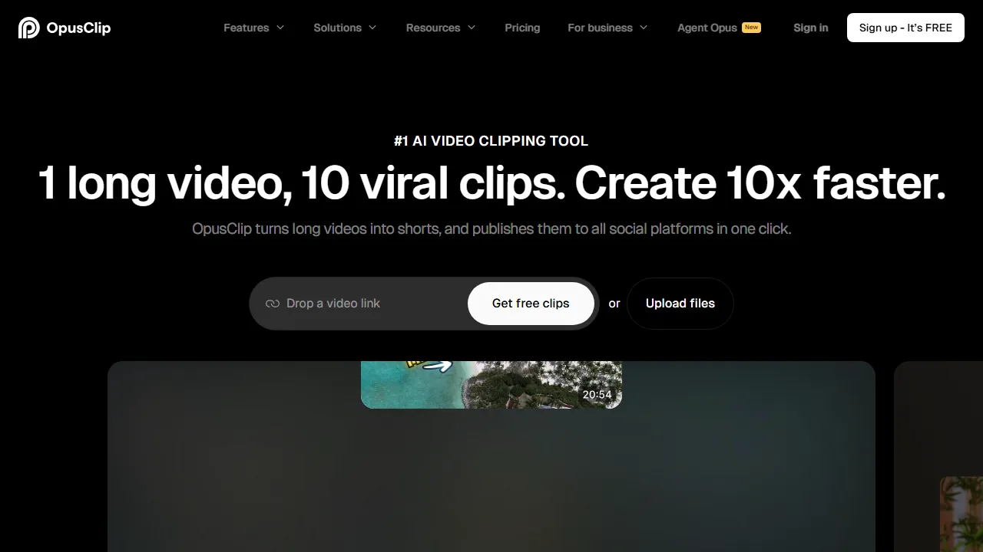Click the small plant clip preview bottom right
Screen dimensions: 983x552
(x=962, y=515)
